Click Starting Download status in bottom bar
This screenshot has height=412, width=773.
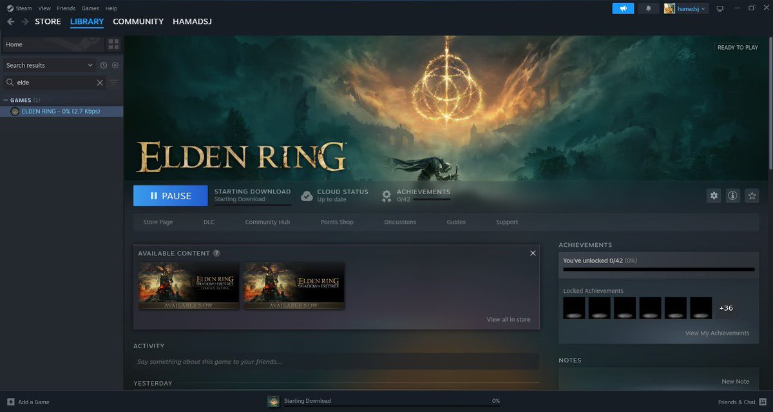point(307,401)
